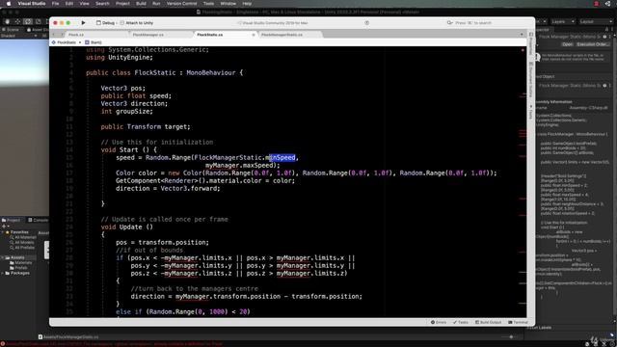Image resolution: width=617 pixels, height=347 pixels.
Task: Click the status info icon in Visual Studio toolbar
Action: pyautogui.click(x=366, y=23)
